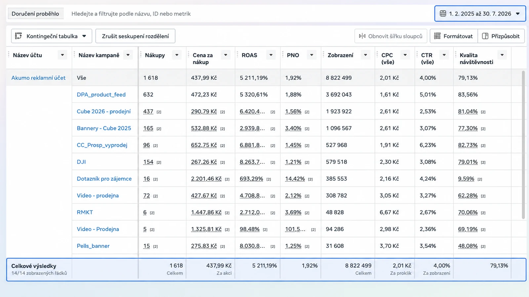Open CTR (vše) column dropdown
The width and height of the screenshot is (529, 297).
click(444, 55)
